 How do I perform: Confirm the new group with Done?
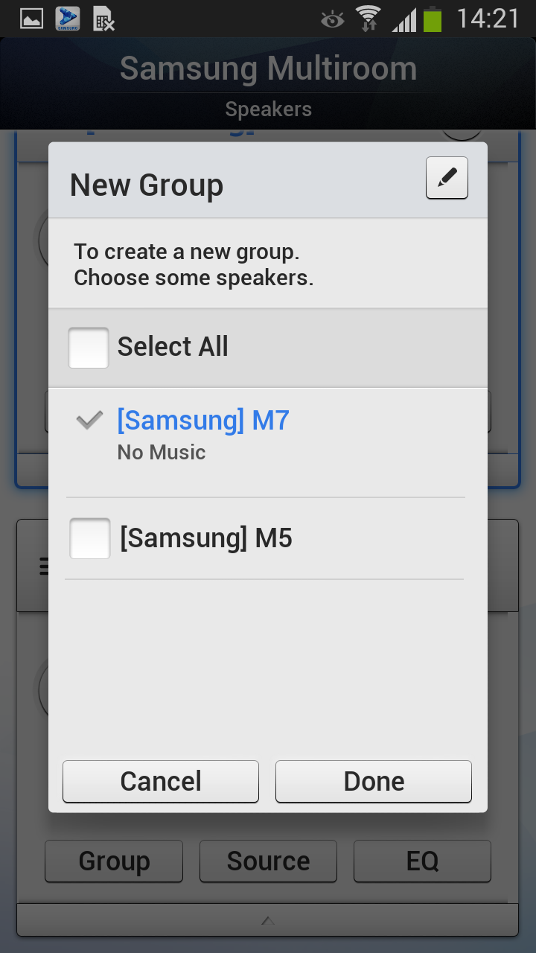(374, 781)
